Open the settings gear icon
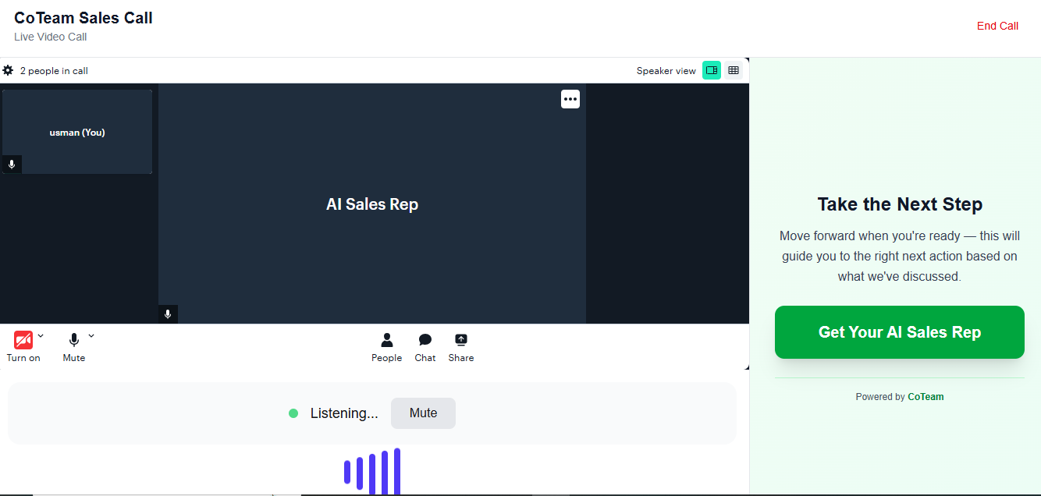 tap(8, 70)
